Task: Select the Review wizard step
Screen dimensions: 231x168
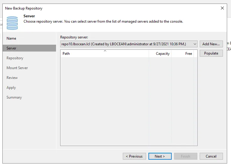Action: [12, 78]
